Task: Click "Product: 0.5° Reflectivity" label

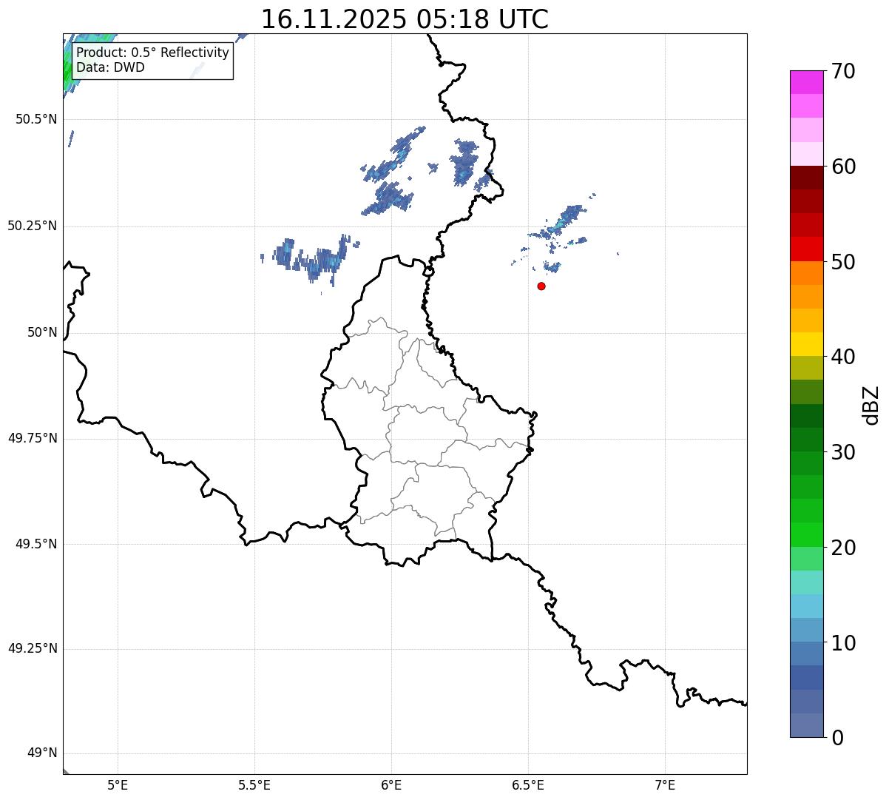Action: pyautogui.click(x=152, y=53)
